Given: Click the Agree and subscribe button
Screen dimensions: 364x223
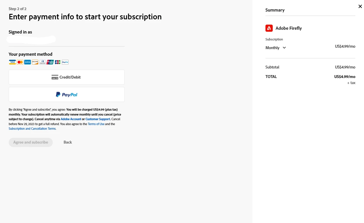Looking at the screenshot, I should pyautogui.click(x=31, y=142).
